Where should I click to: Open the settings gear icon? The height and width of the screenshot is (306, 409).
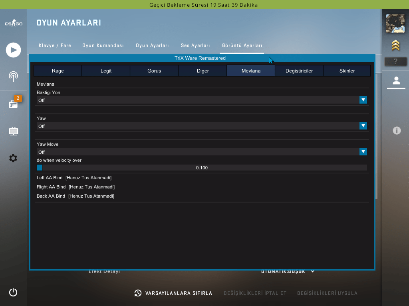tap(13, 158)
